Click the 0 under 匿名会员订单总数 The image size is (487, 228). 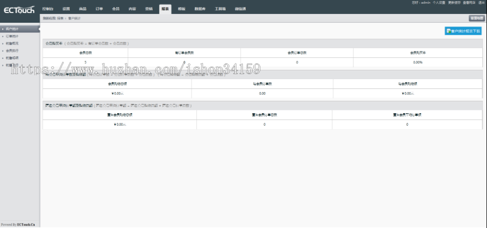pyautogui.click(x=264, y=125)
